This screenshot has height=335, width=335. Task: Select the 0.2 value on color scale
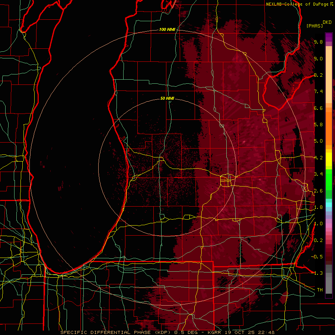[318, 240]
